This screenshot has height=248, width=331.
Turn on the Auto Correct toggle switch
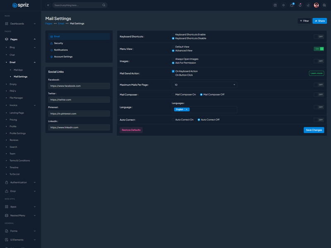point(319,120)
